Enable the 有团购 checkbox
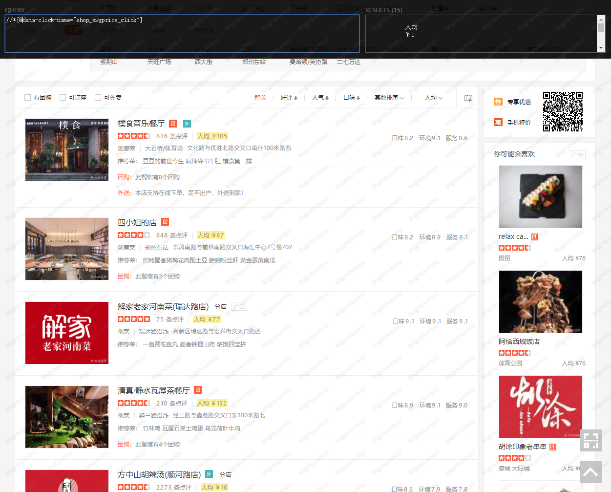The image size is (611, 492). coord(28,98)
